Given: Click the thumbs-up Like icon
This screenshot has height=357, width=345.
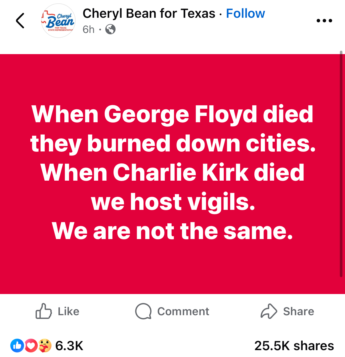Looking at the screenshot, I should coord(43,311).
